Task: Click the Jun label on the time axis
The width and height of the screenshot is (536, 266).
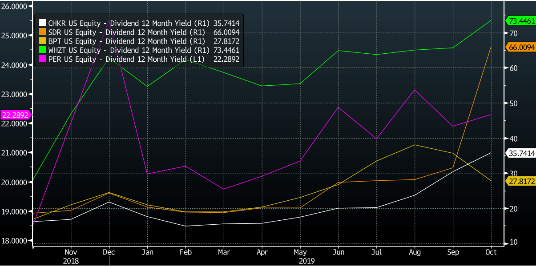Action: click(339, 252)
